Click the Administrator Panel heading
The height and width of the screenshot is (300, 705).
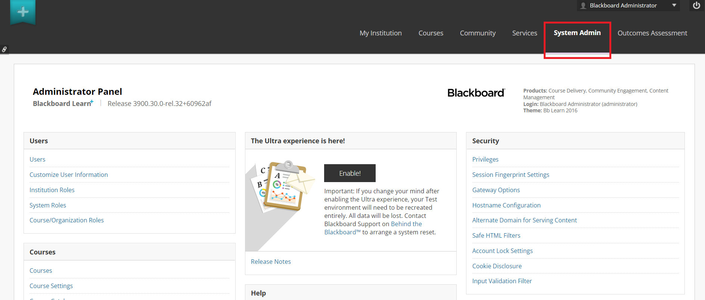pyautogui.click(x=77, y=91)
